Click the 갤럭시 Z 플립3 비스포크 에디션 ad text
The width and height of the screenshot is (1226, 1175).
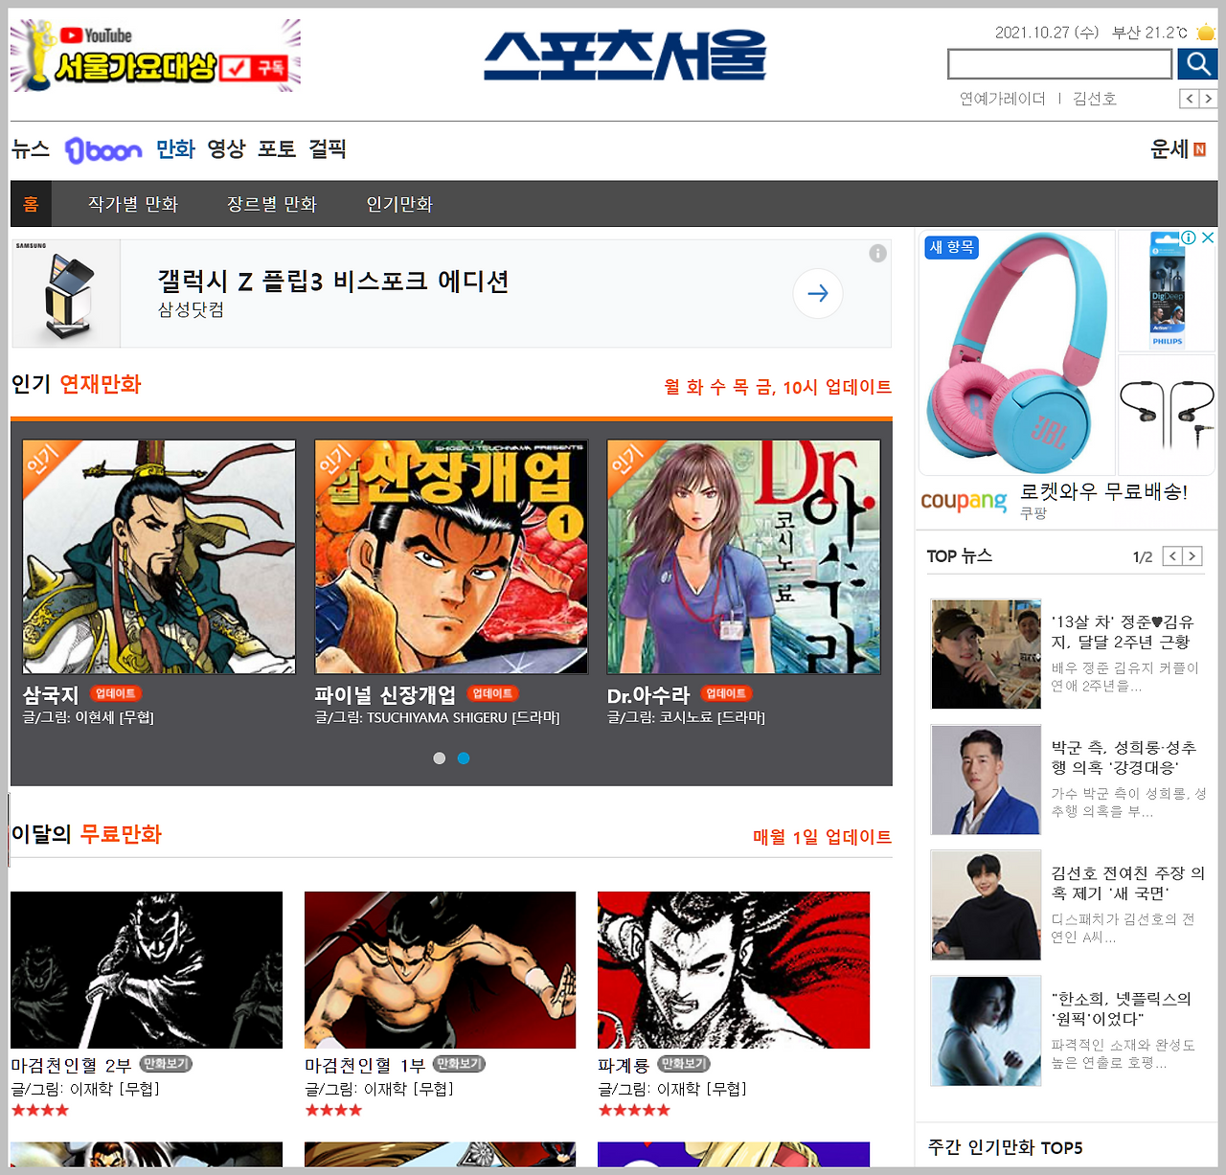point(333,282)
